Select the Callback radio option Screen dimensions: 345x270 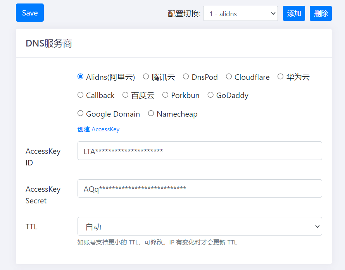81,95
